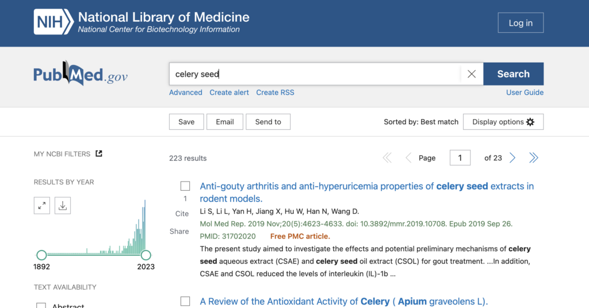
Task: Open My NCBI Filters external link icon
Action: click(x=99, y=153)
